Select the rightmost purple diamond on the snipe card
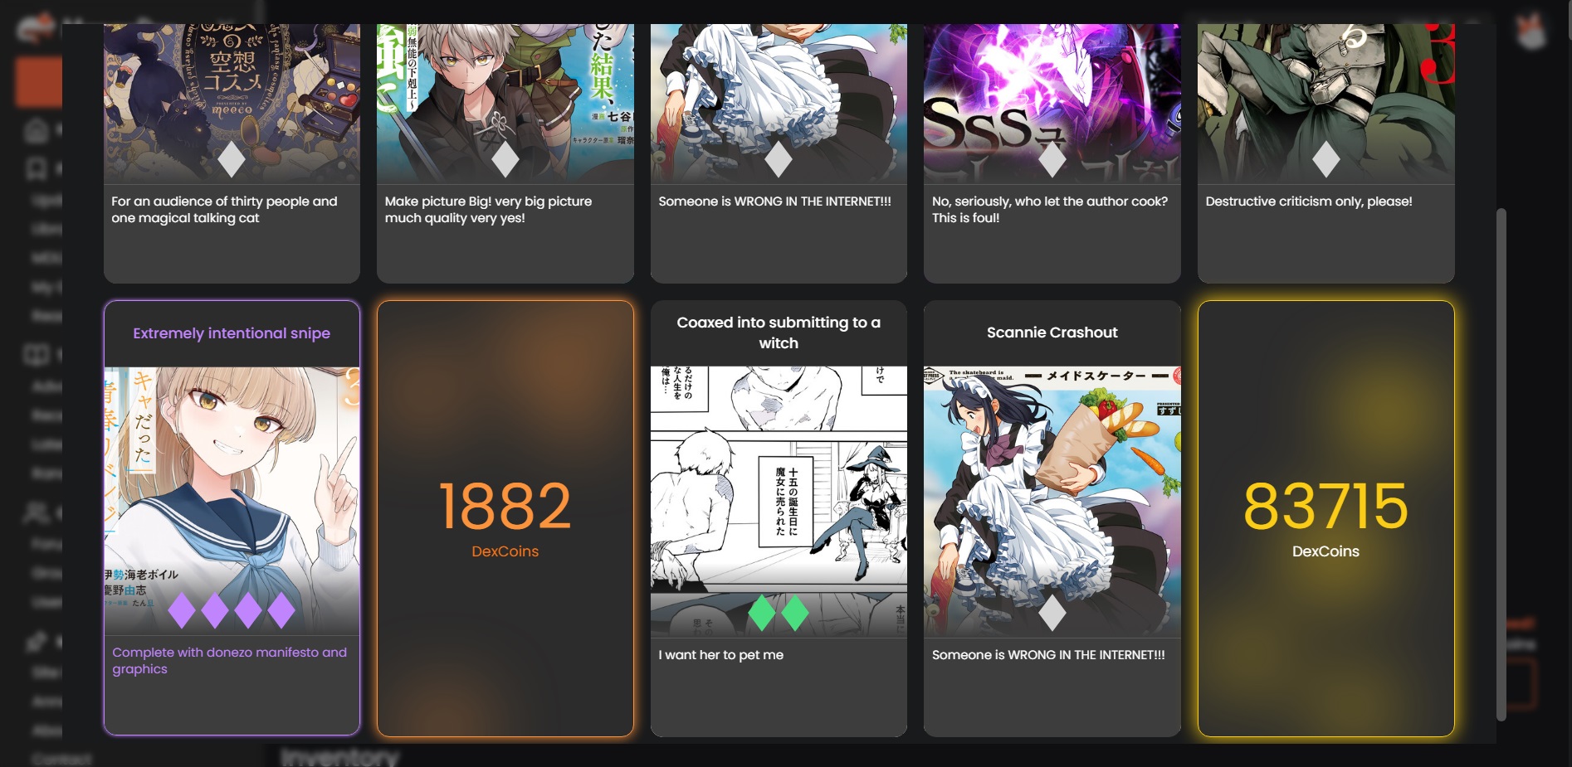 coord(281,610)
